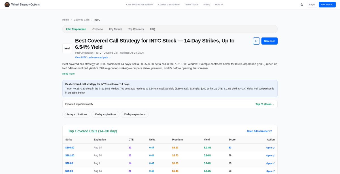Click Open link in $99.00 row

270,171
